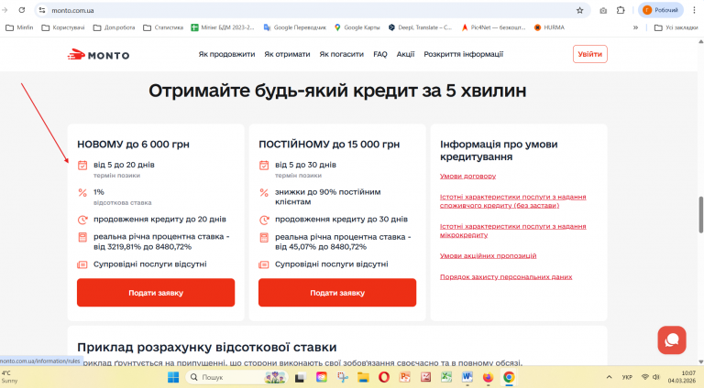704x388 pixels.
Task: Click the forward navigation arrow
Action: [x=5, y=10]
